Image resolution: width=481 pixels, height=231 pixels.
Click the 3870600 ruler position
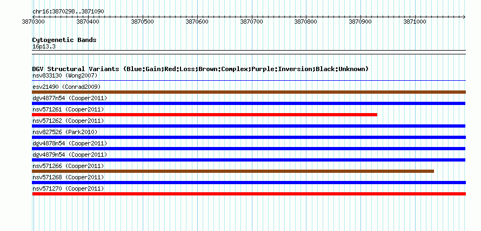(197, 22)
